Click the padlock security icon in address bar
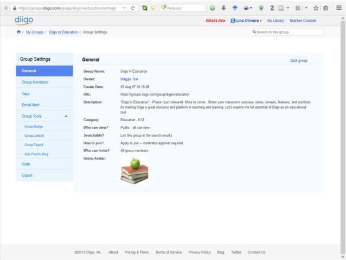Screen dimensions: 346x260 point(15,8)
